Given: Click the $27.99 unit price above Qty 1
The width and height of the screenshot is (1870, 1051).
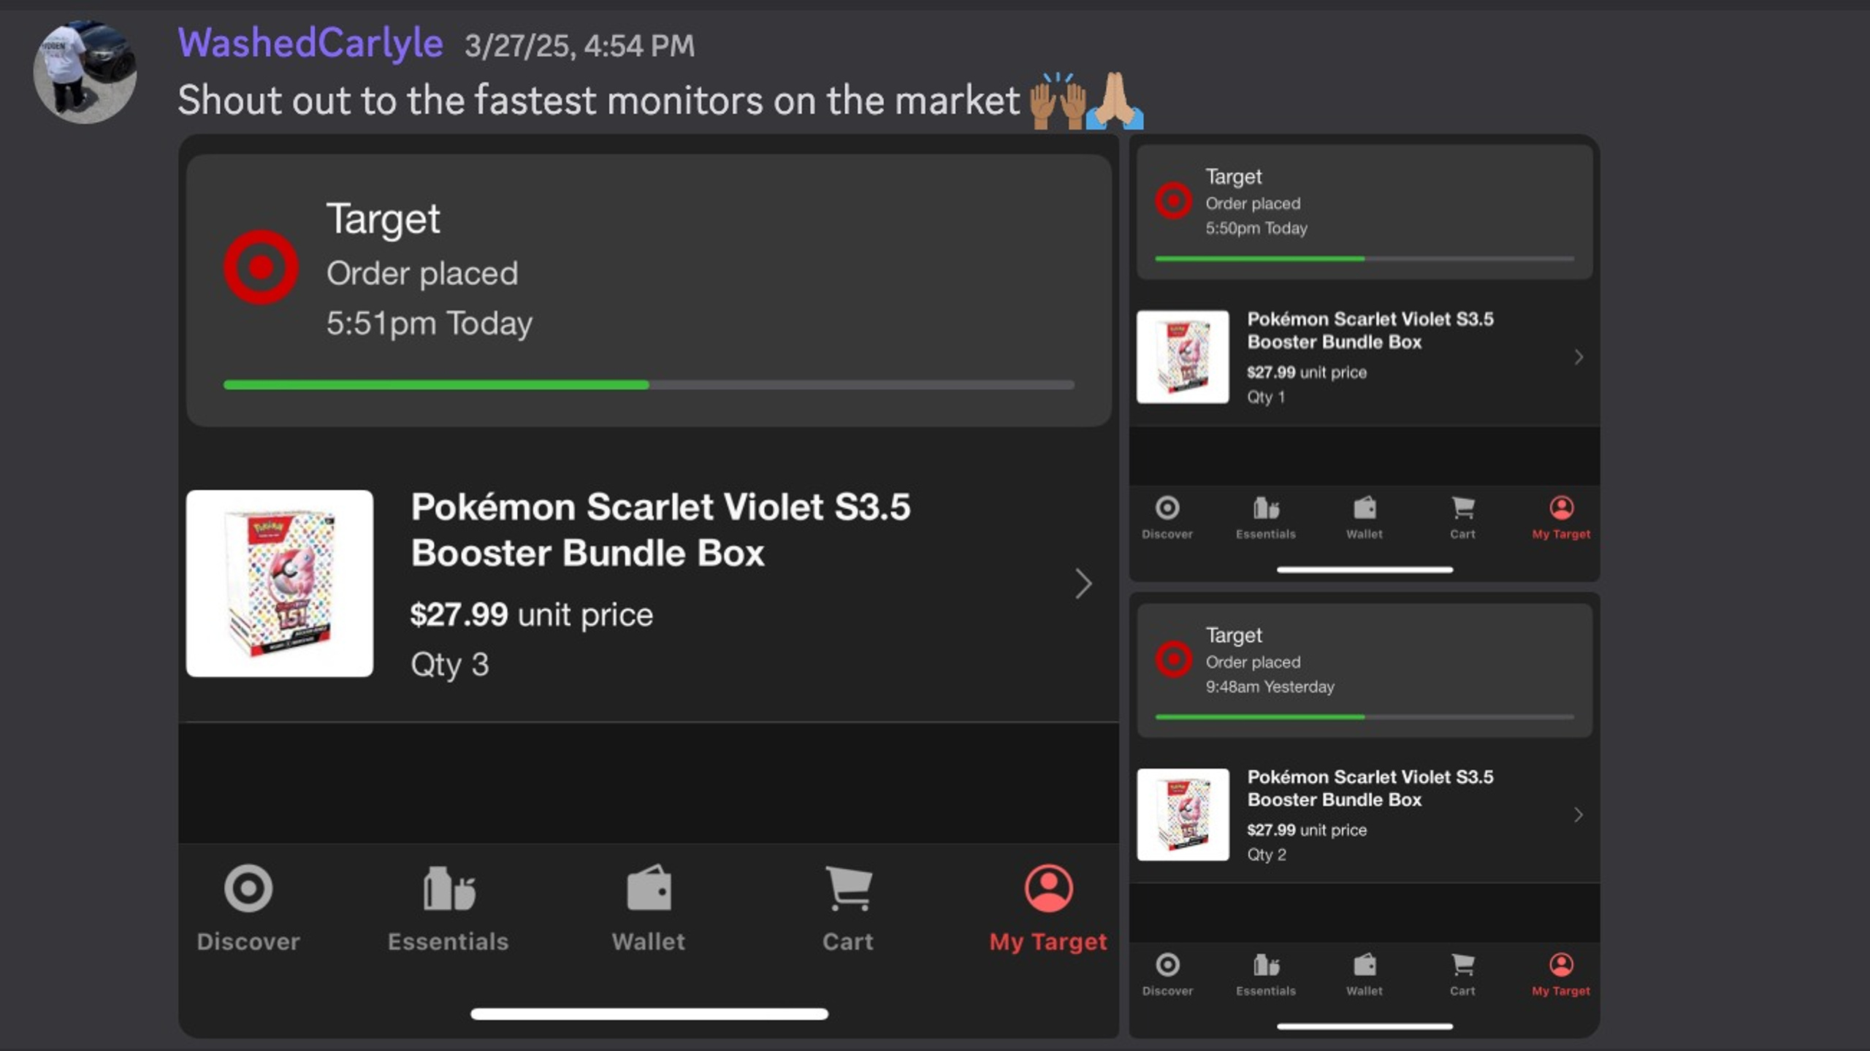Looking at the screenshot, I should [x=1307, y=372].
